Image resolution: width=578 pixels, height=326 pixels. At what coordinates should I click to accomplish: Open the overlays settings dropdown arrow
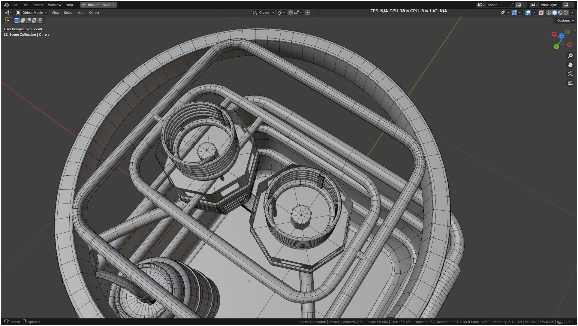[534, 13]
